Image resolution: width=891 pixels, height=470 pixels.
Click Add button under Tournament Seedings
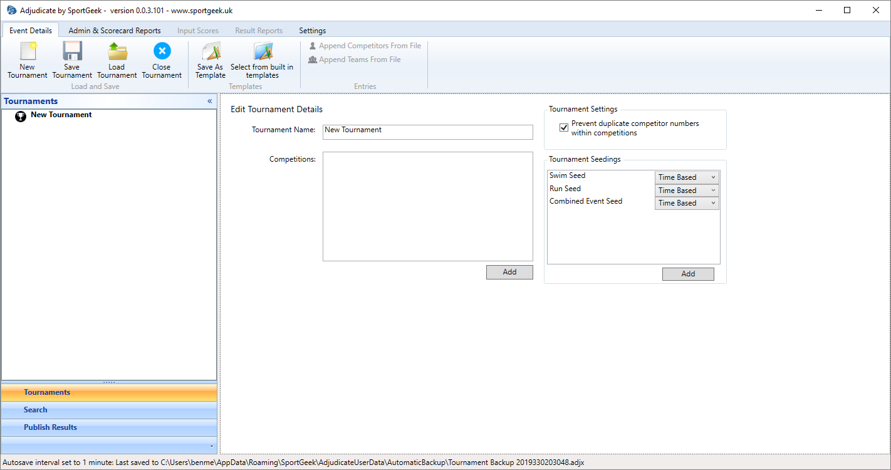688,274
